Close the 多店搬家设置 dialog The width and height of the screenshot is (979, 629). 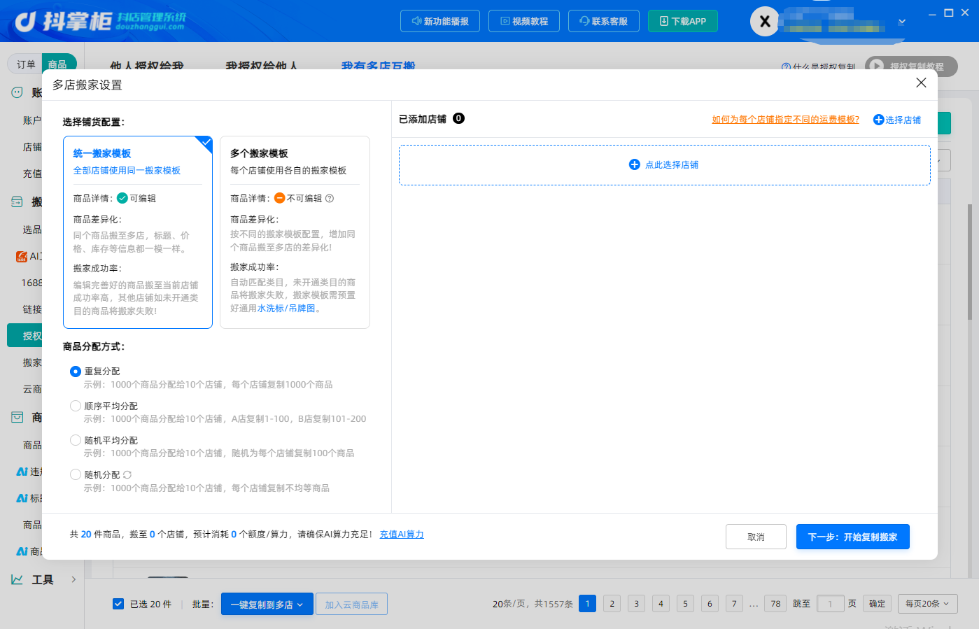point(921,83)
